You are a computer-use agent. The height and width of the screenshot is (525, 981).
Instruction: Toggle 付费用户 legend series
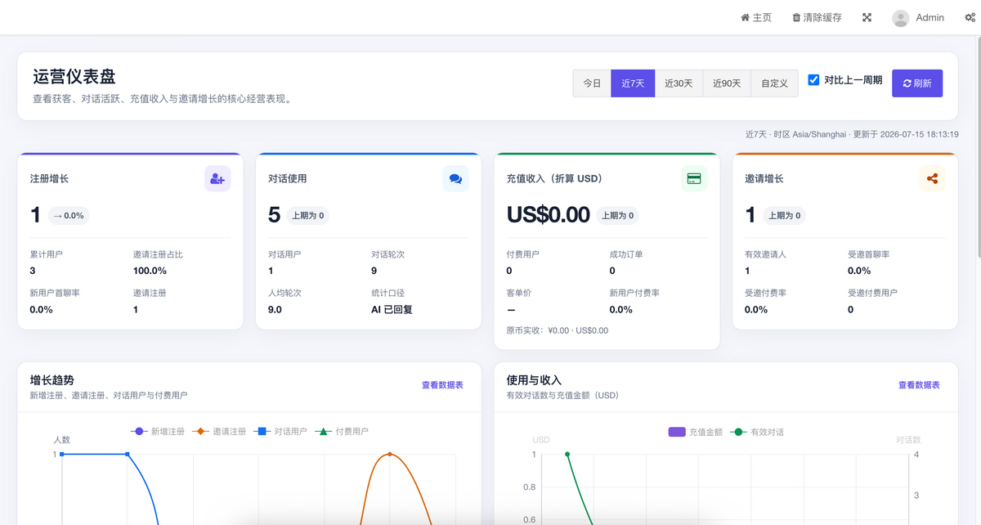pos(342,431)
